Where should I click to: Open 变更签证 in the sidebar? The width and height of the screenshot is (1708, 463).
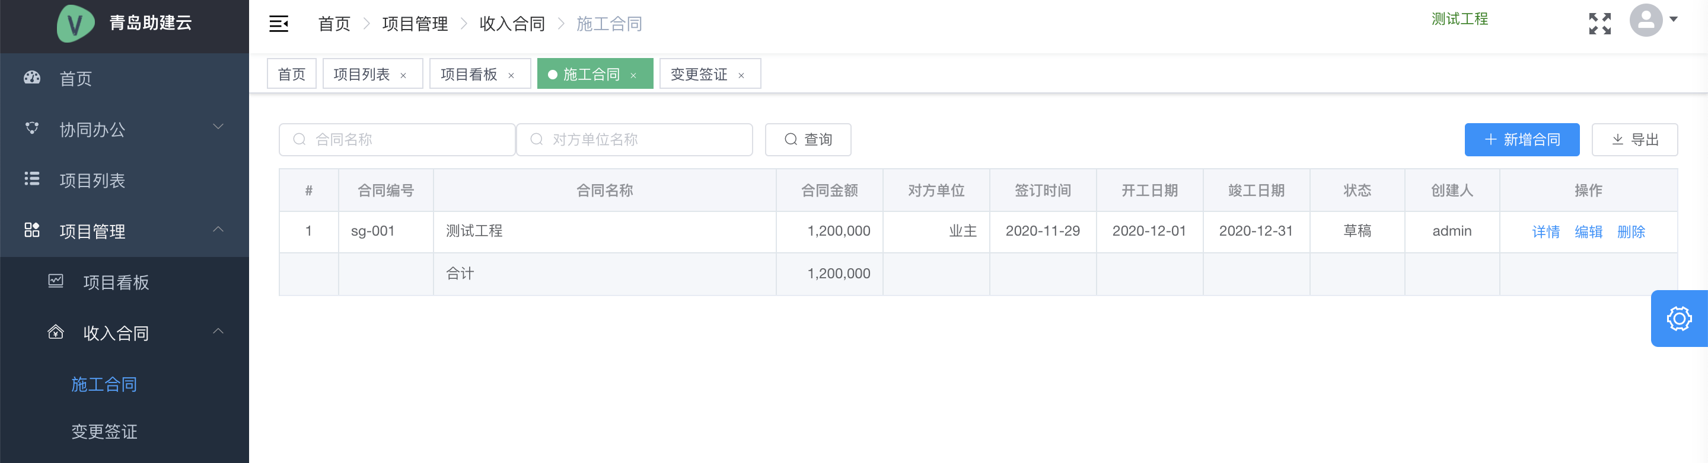104,432
